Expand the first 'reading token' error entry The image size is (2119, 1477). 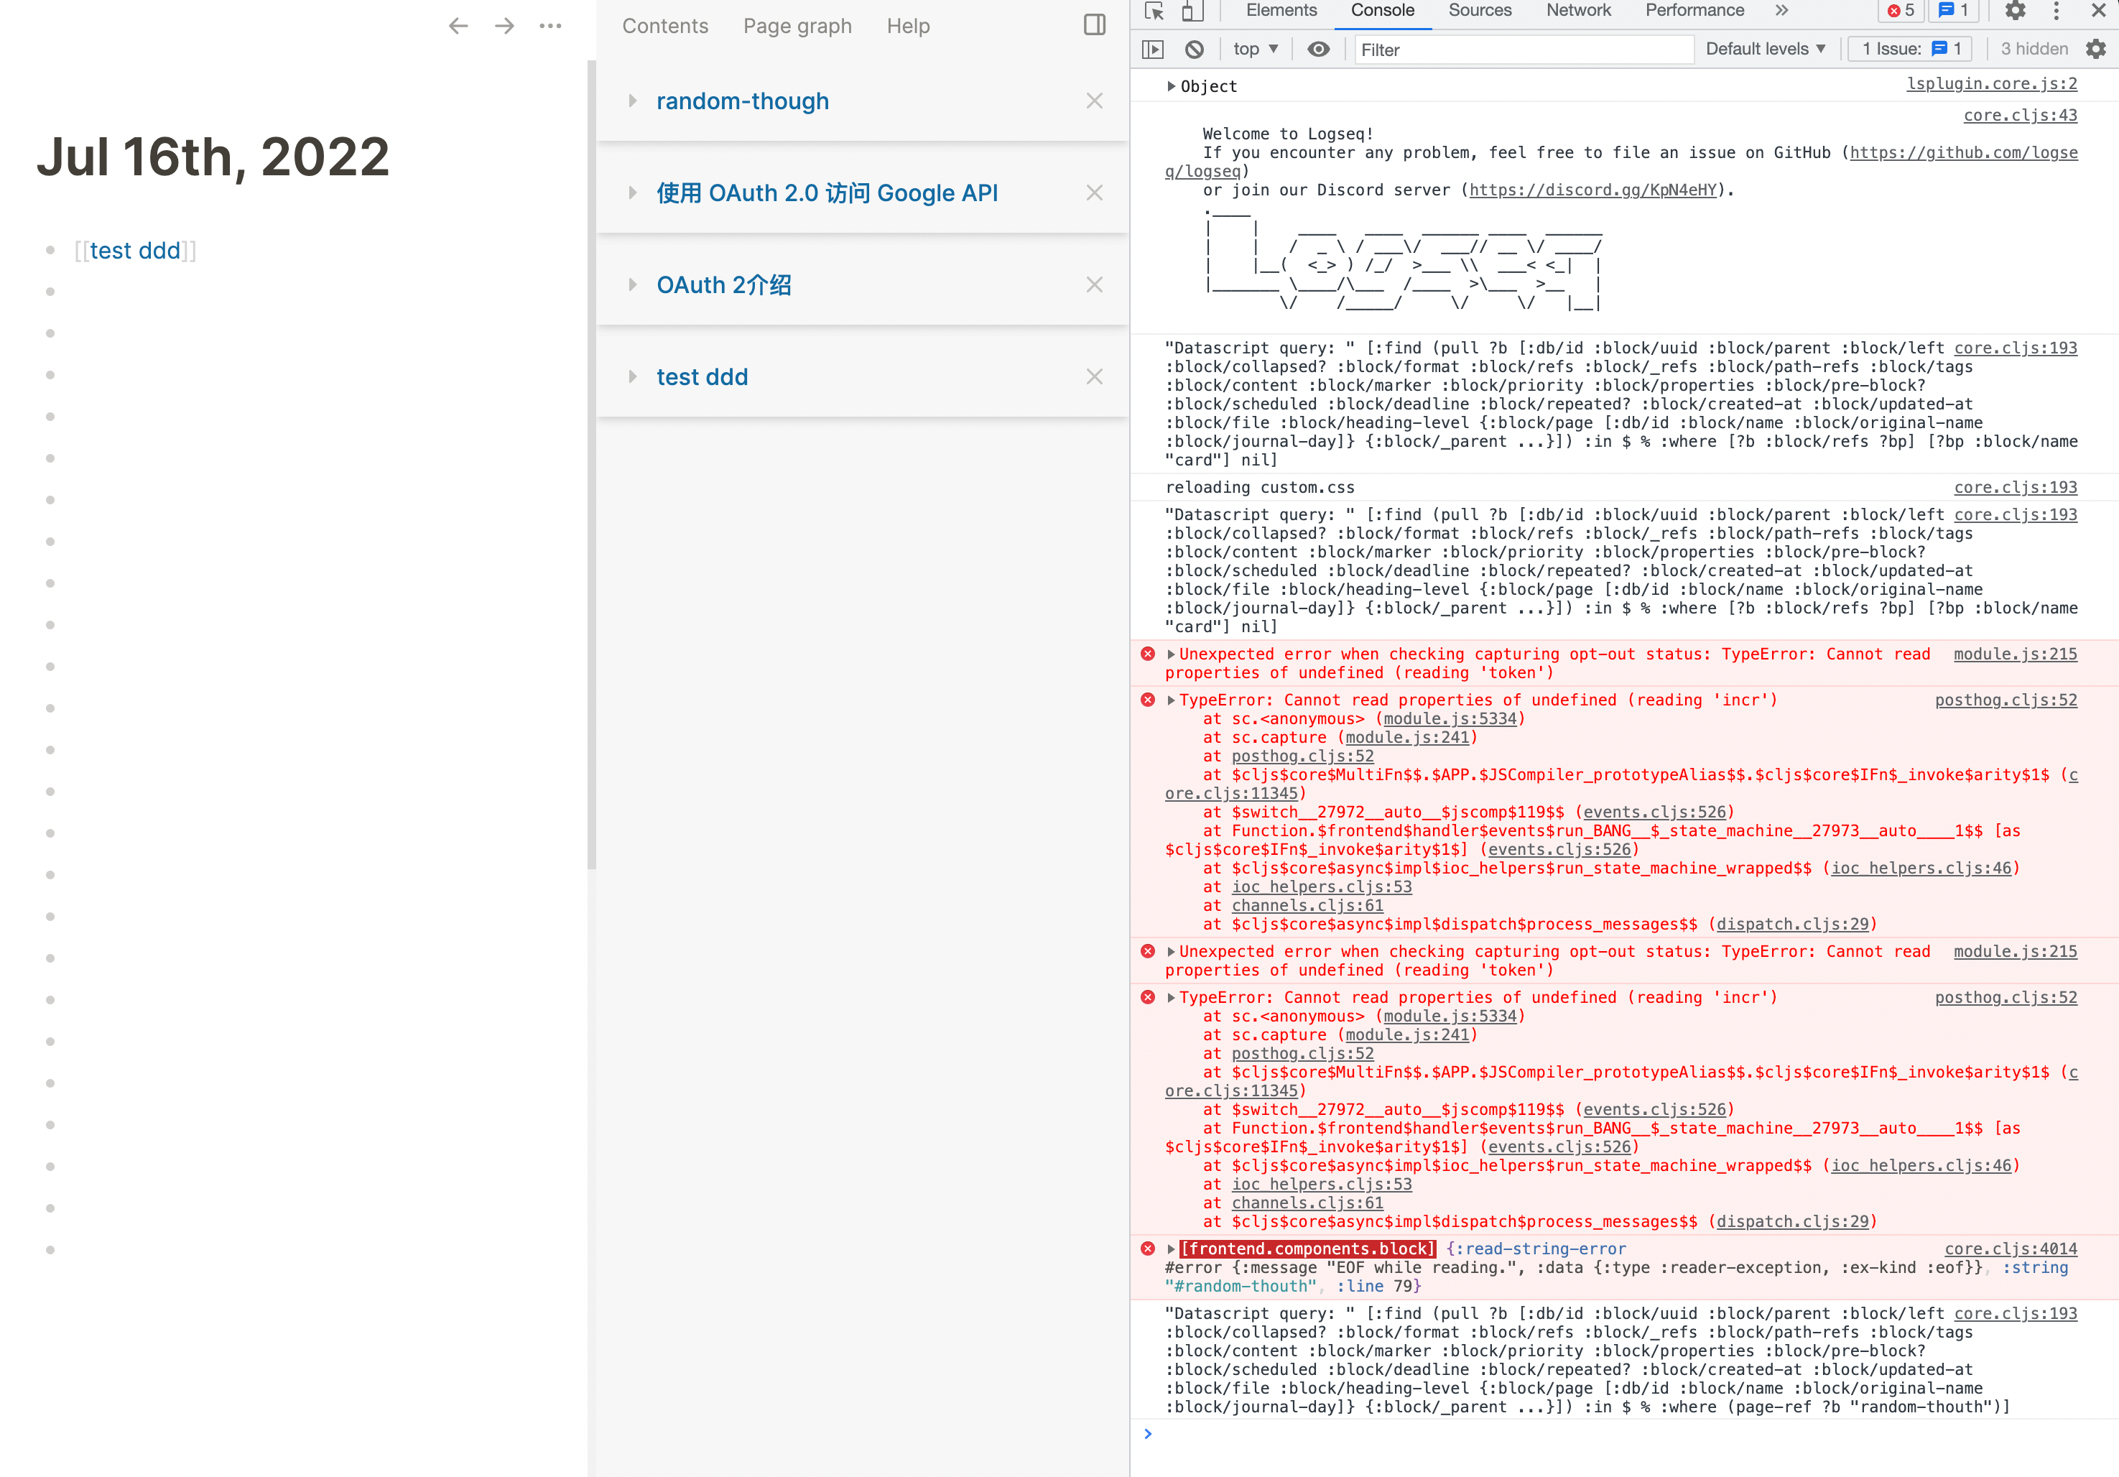1171,654
